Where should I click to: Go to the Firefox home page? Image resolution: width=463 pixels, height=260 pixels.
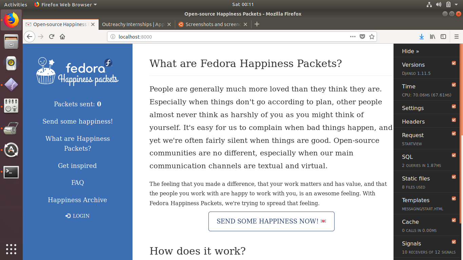[62, 37]
